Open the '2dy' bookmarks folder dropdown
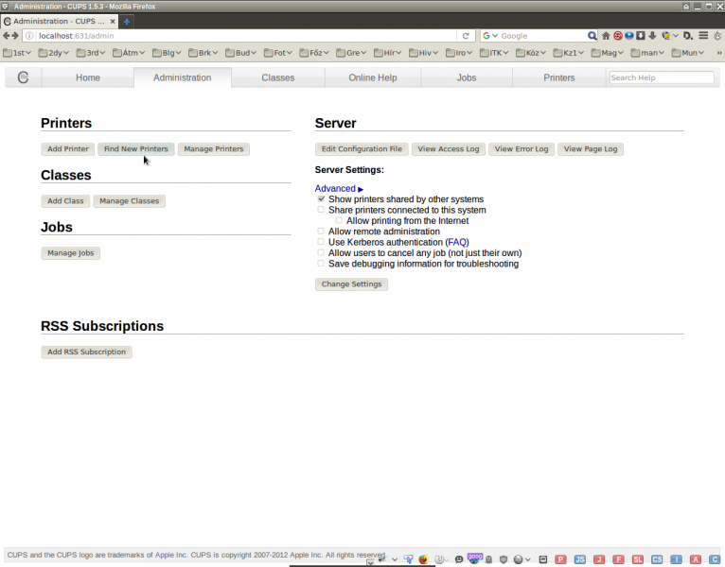The height and width of the screenshot is (567, 725). (x=54, y=53)
